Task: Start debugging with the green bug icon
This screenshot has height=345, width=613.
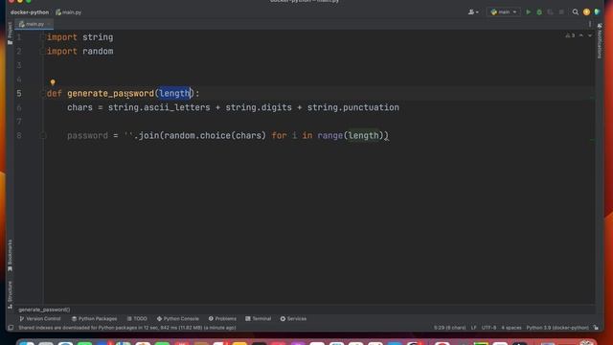Action: [x=539, y=12]
